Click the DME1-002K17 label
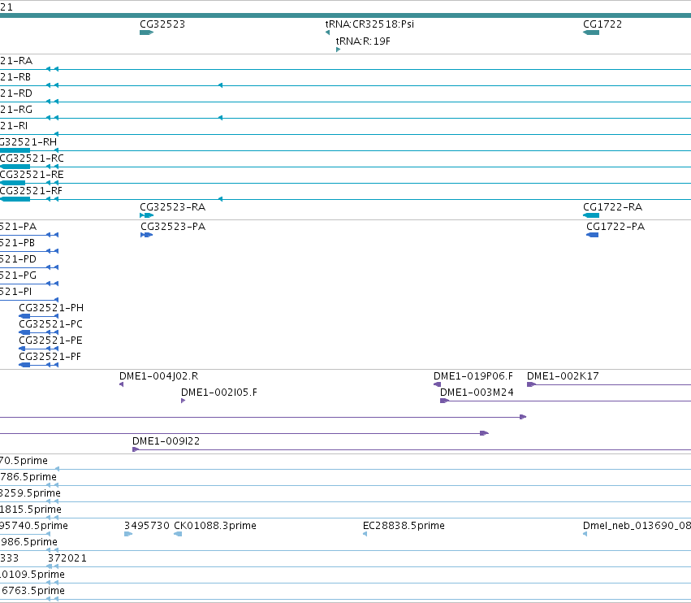 coord(563,376)
